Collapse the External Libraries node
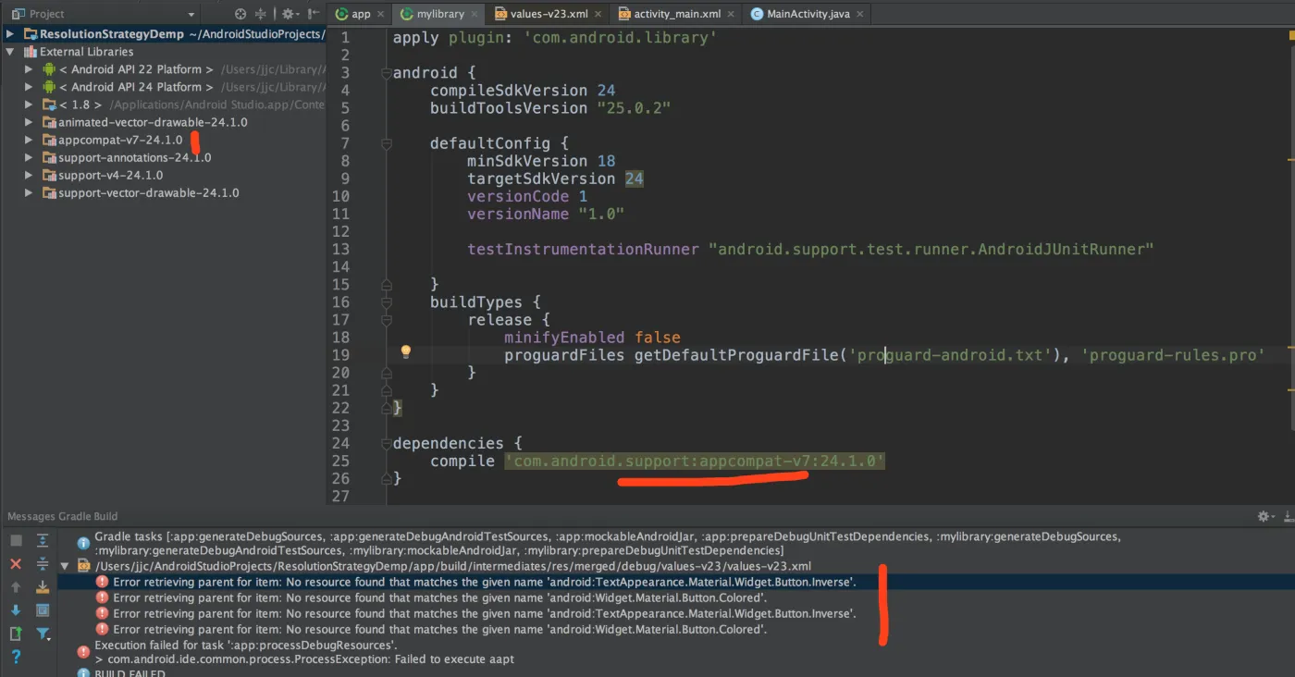 (9, 52)
